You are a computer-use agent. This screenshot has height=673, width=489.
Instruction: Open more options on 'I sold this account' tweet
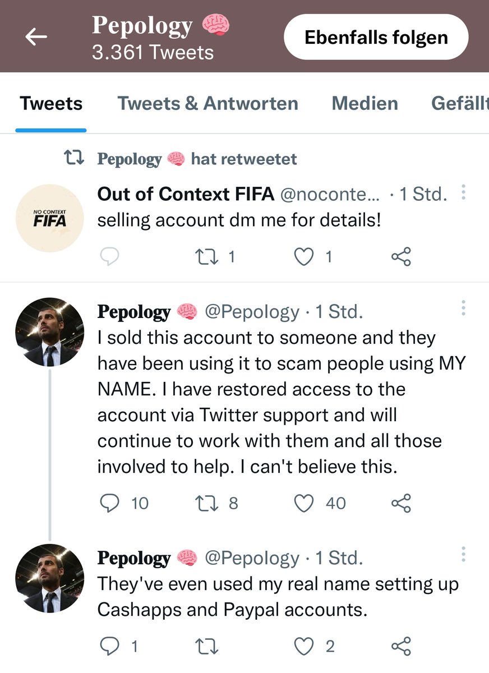point(463,308)
